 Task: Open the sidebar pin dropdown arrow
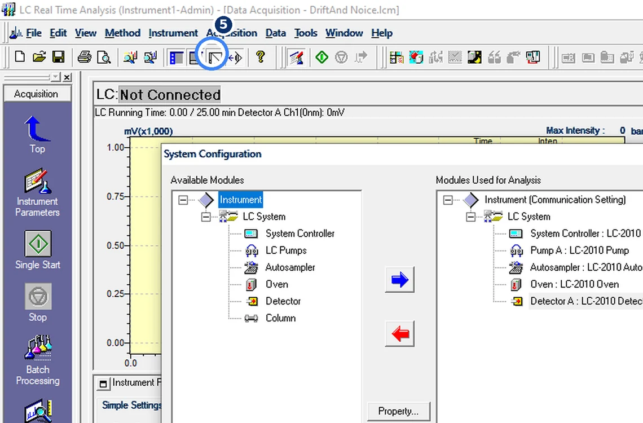pos(55,77)
